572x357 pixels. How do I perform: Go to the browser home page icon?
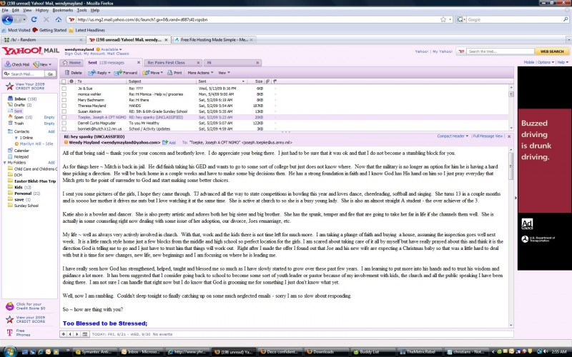59,19
